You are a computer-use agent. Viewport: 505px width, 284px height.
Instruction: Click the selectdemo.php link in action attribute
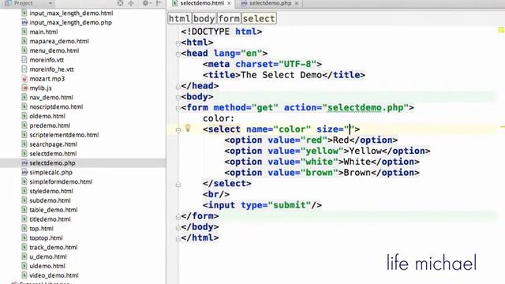365,107
